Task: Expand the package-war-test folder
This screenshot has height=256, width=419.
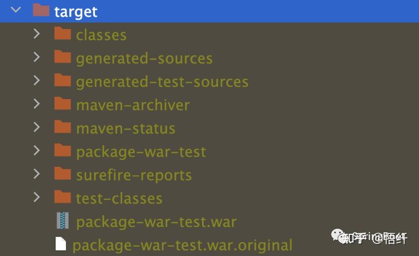Action: tap(36, 151)
